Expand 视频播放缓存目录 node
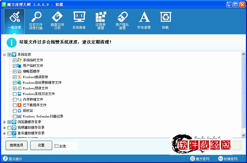 point(4,127)
